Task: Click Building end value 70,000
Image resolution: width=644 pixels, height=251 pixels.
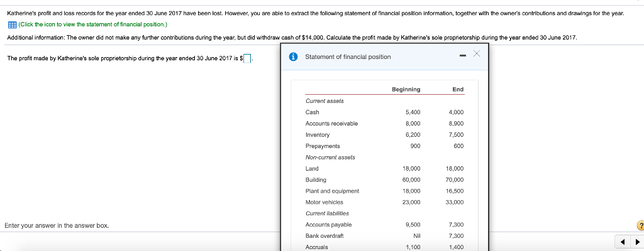Action: click(x=455, y=179)
